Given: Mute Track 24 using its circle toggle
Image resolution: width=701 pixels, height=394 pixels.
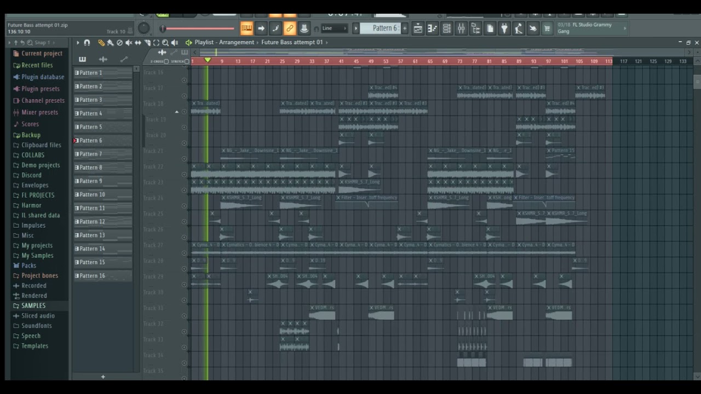Looking at the screenshot, I should (184, 206).
